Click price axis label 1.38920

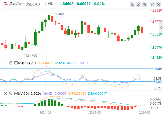click(x=156, y=11)
